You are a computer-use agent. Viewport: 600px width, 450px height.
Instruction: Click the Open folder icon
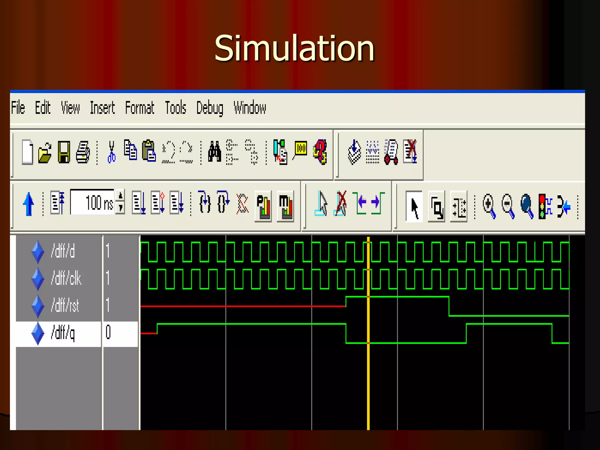point(45,153)
